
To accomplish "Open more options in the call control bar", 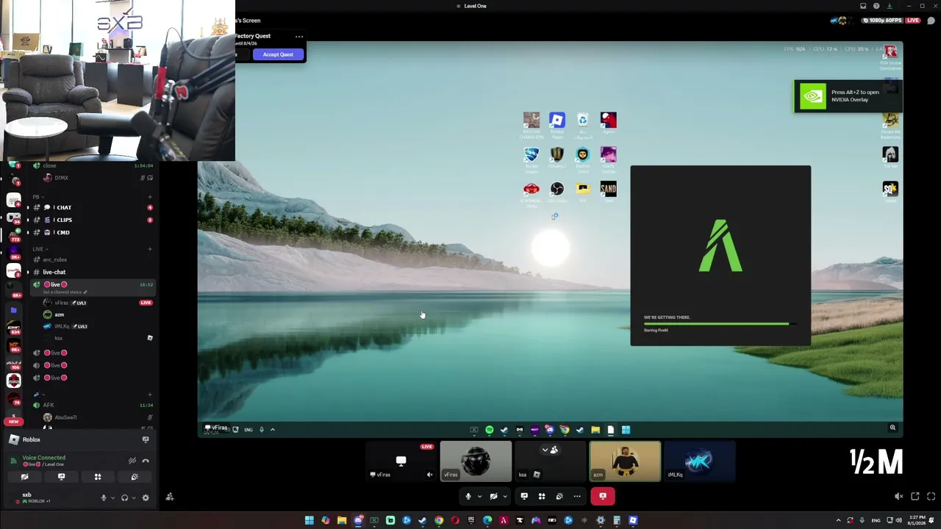I will pos(577,497).
